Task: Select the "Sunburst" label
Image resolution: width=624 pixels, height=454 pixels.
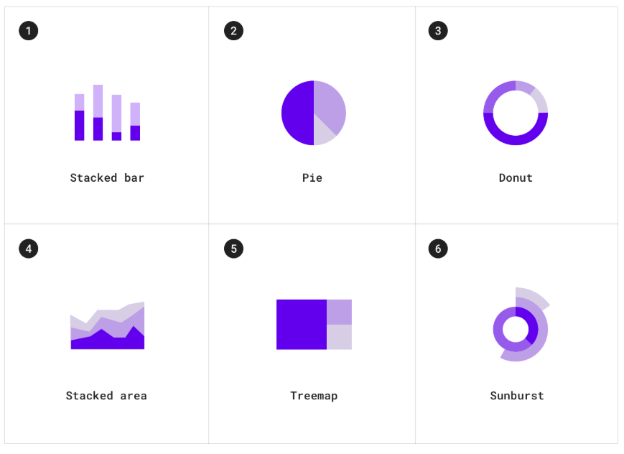Action: click(x=517, y=396)
